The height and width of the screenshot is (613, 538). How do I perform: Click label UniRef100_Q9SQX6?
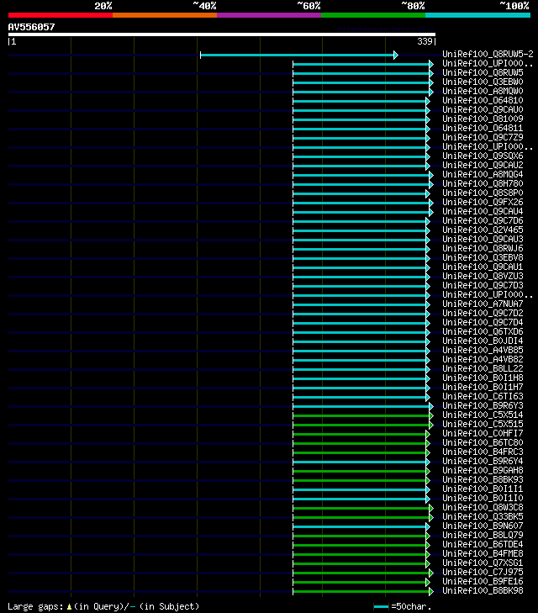point(483,156)
